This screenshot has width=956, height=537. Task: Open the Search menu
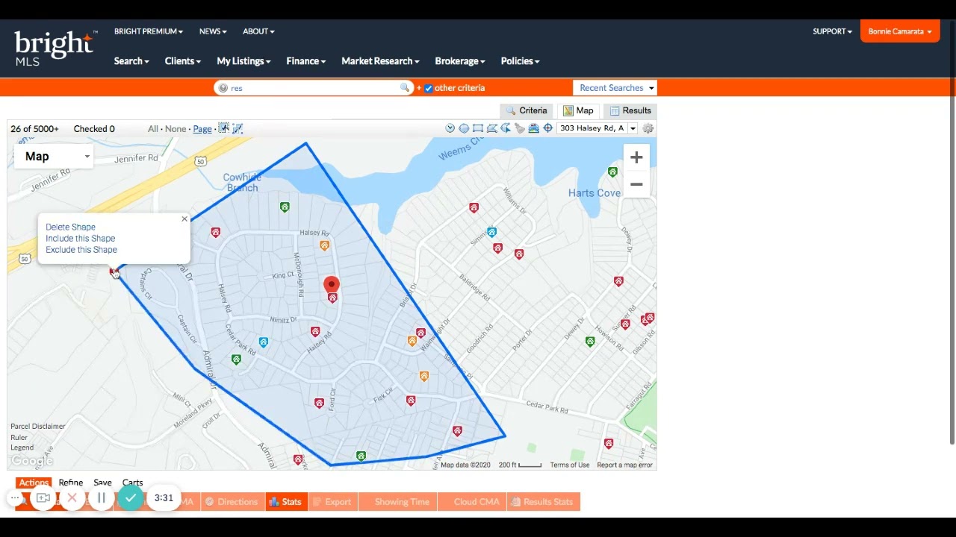[131, 61]
